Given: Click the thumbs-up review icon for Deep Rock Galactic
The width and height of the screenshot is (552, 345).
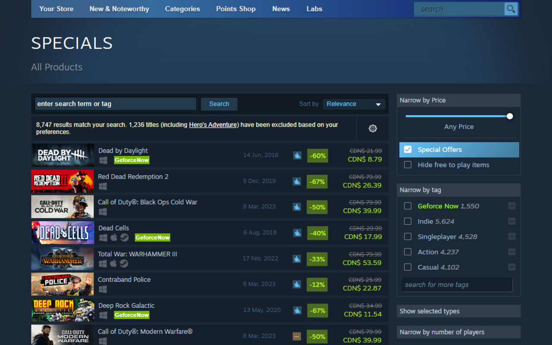Looking at the screenshot, I should pyautogui.click(x=297, y=310).
